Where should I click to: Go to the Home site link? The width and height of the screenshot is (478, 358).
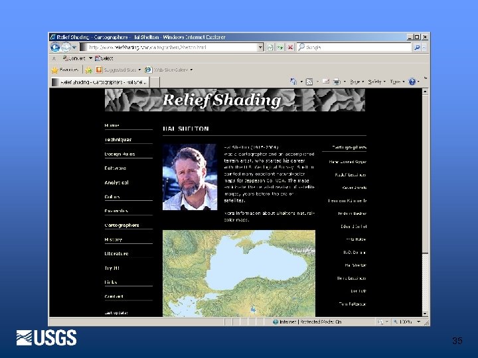tap(112, 125)
